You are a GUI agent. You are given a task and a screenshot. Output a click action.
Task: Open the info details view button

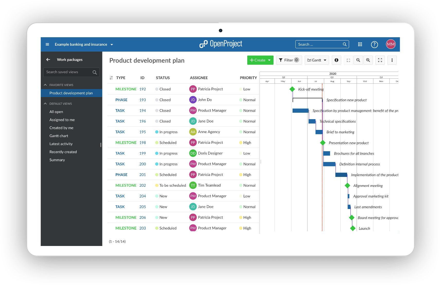[x=336, y=60]
